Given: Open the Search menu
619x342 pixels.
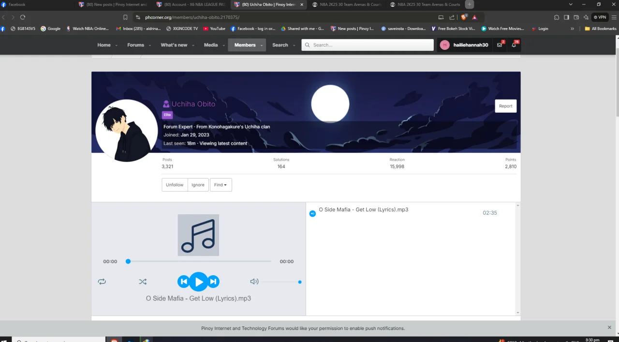Looking at the screenshot, I should 280,45.
